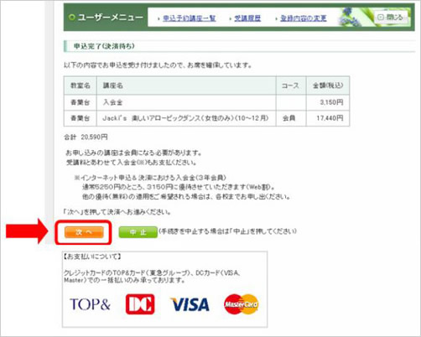Click the 【お支払いについて】 heading
The image size is (421, 337).
(92, 257)
